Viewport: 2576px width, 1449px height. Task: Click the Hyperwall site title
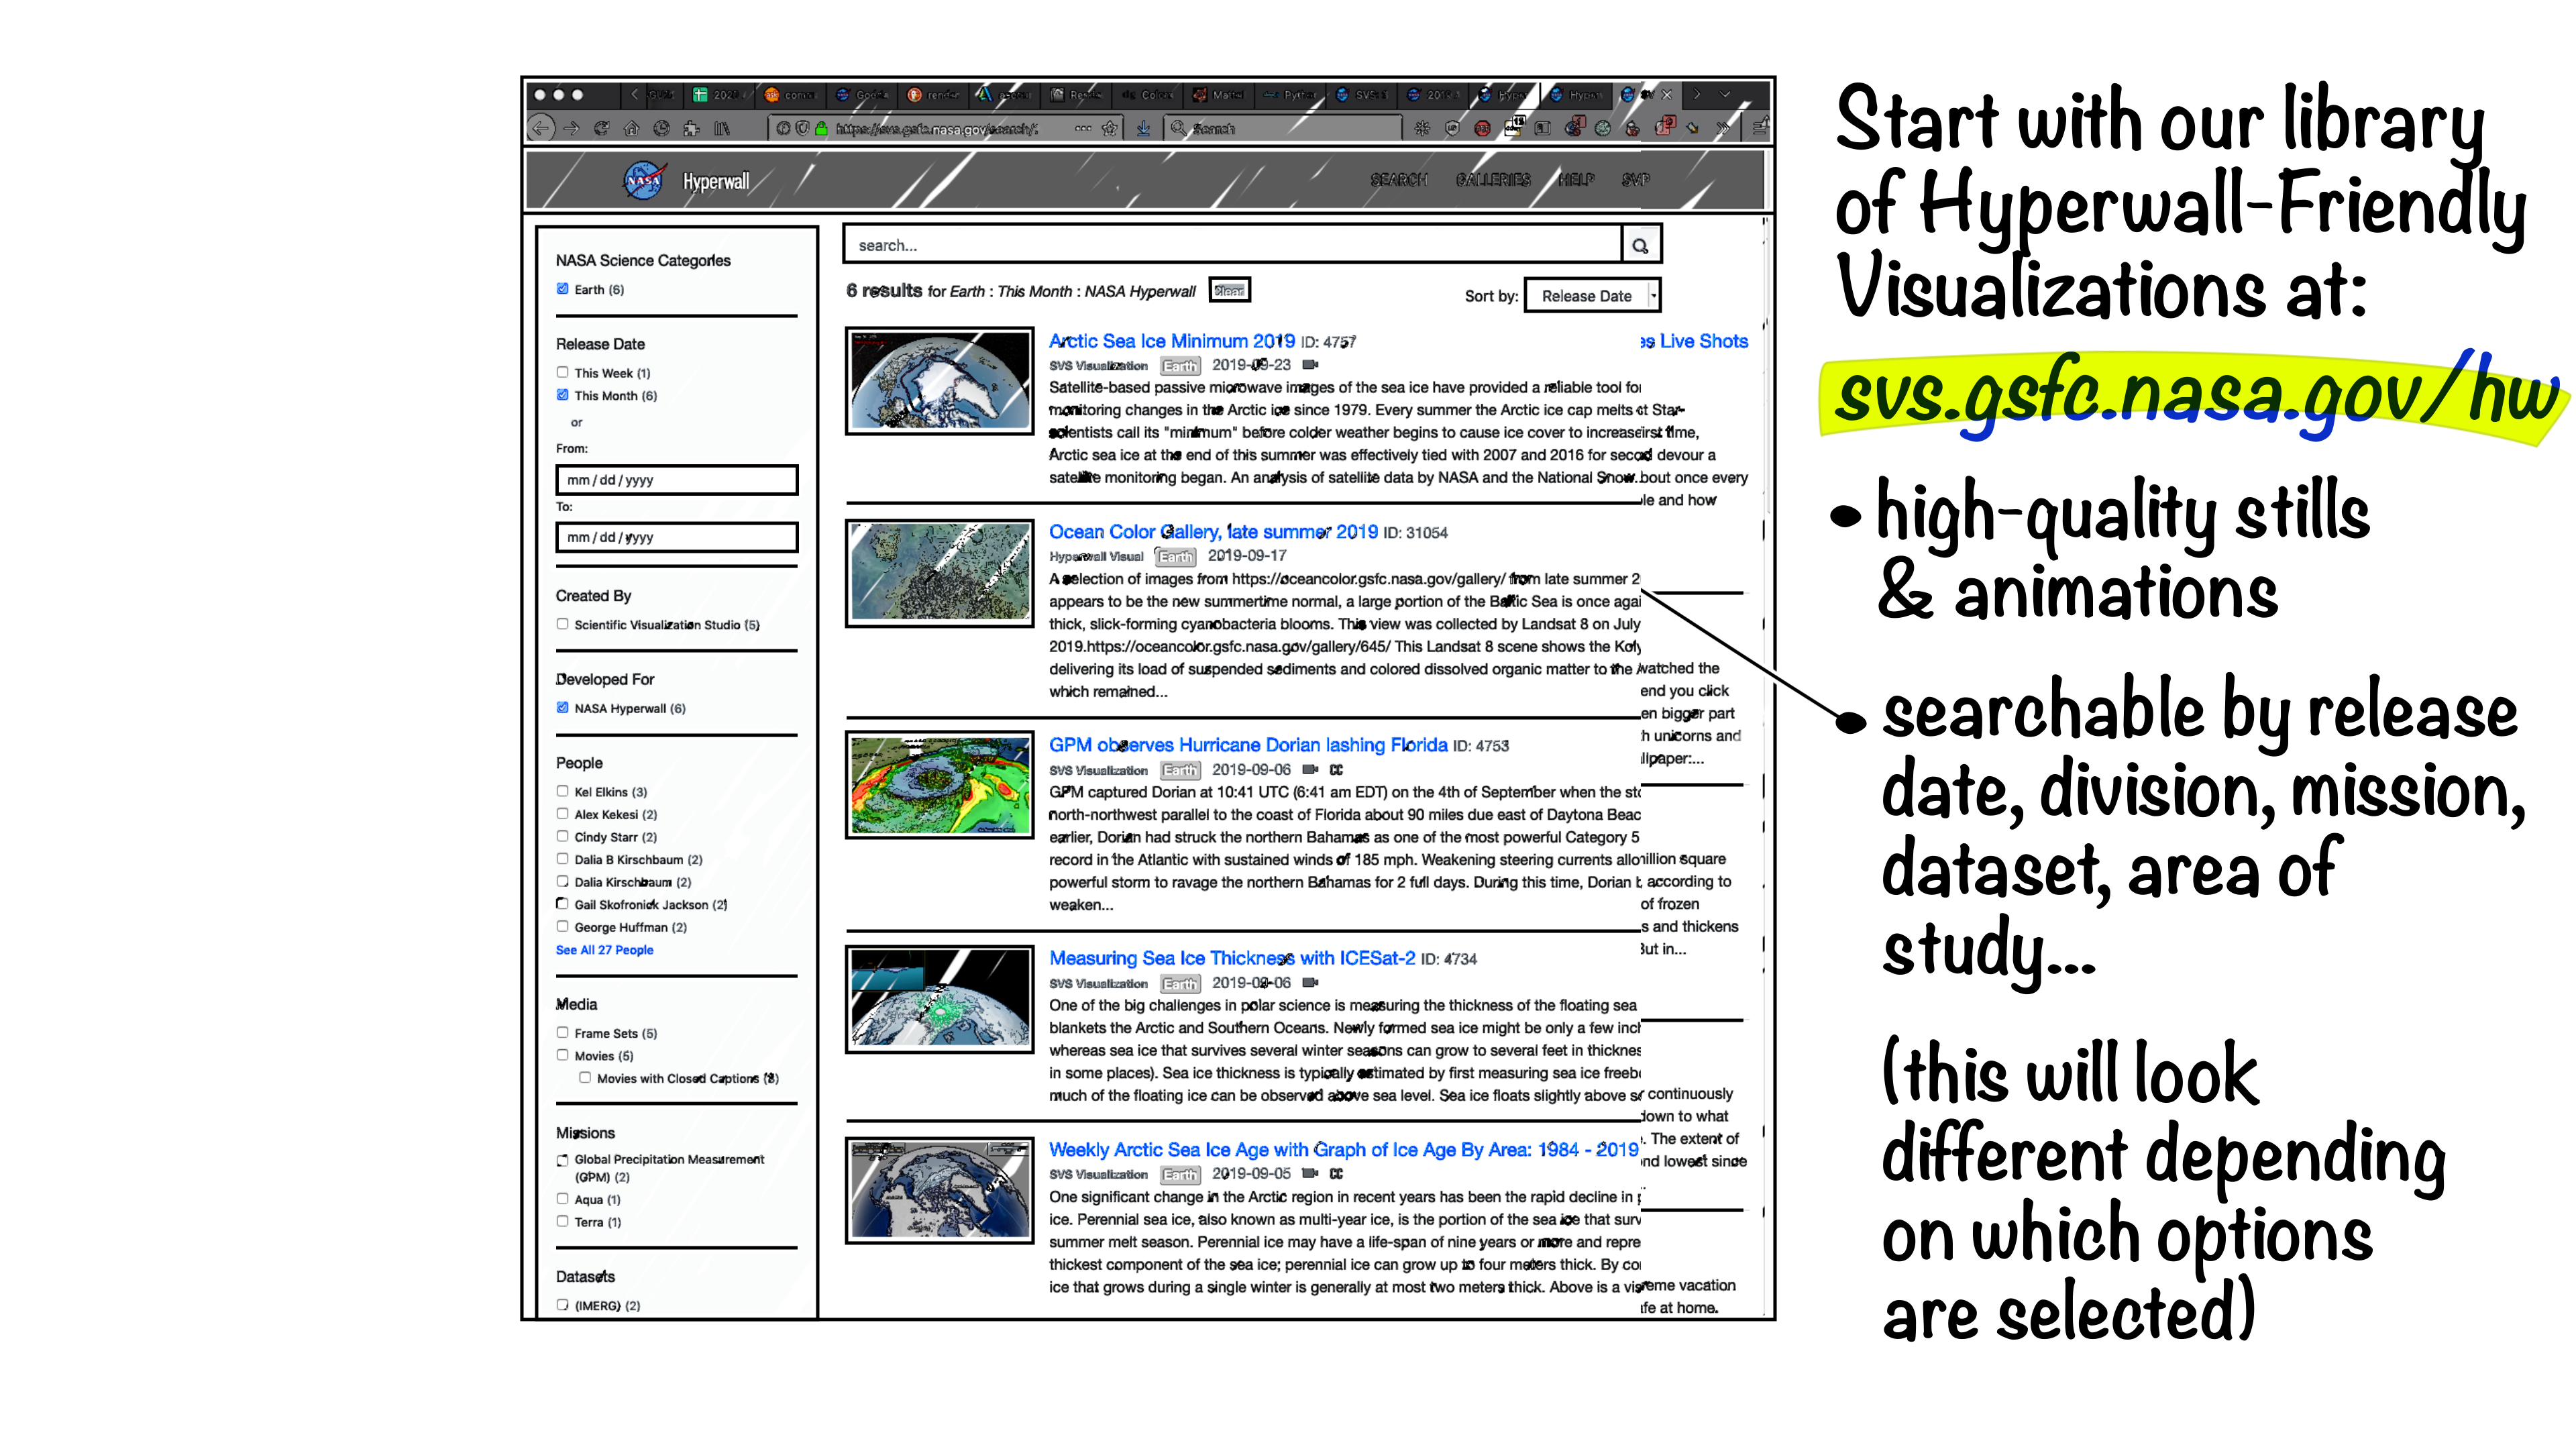[716, 181]
